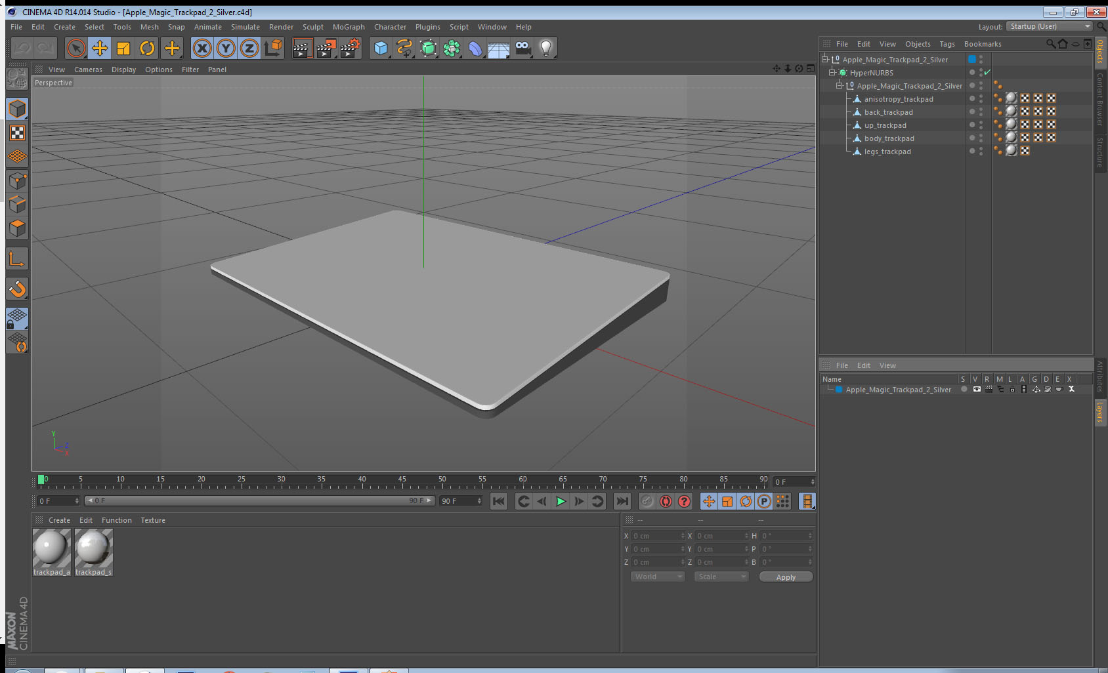Collapse the nested Apple_Magic_Trackpad_2_Silver null

point(839,85)
